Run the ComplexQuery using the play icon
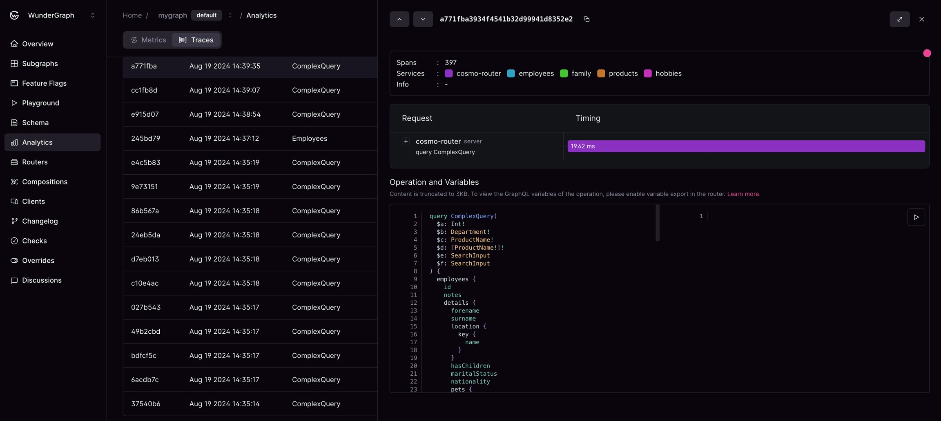Screen dimensions: 941x421 point(916,217)
